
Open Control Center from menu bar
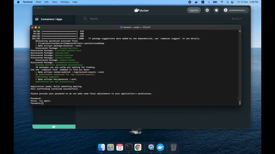point(232,2)
